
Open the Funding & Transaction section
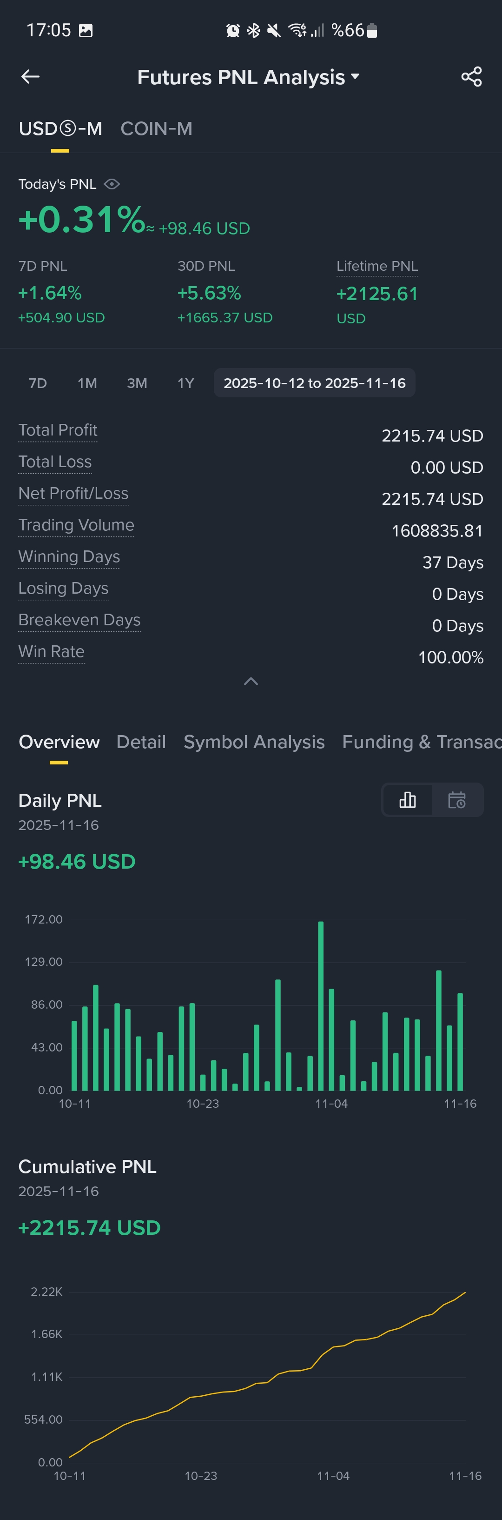click(x=421, y=742)
